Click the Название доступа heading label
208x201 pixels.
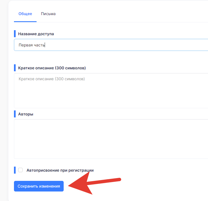point(36,34)
